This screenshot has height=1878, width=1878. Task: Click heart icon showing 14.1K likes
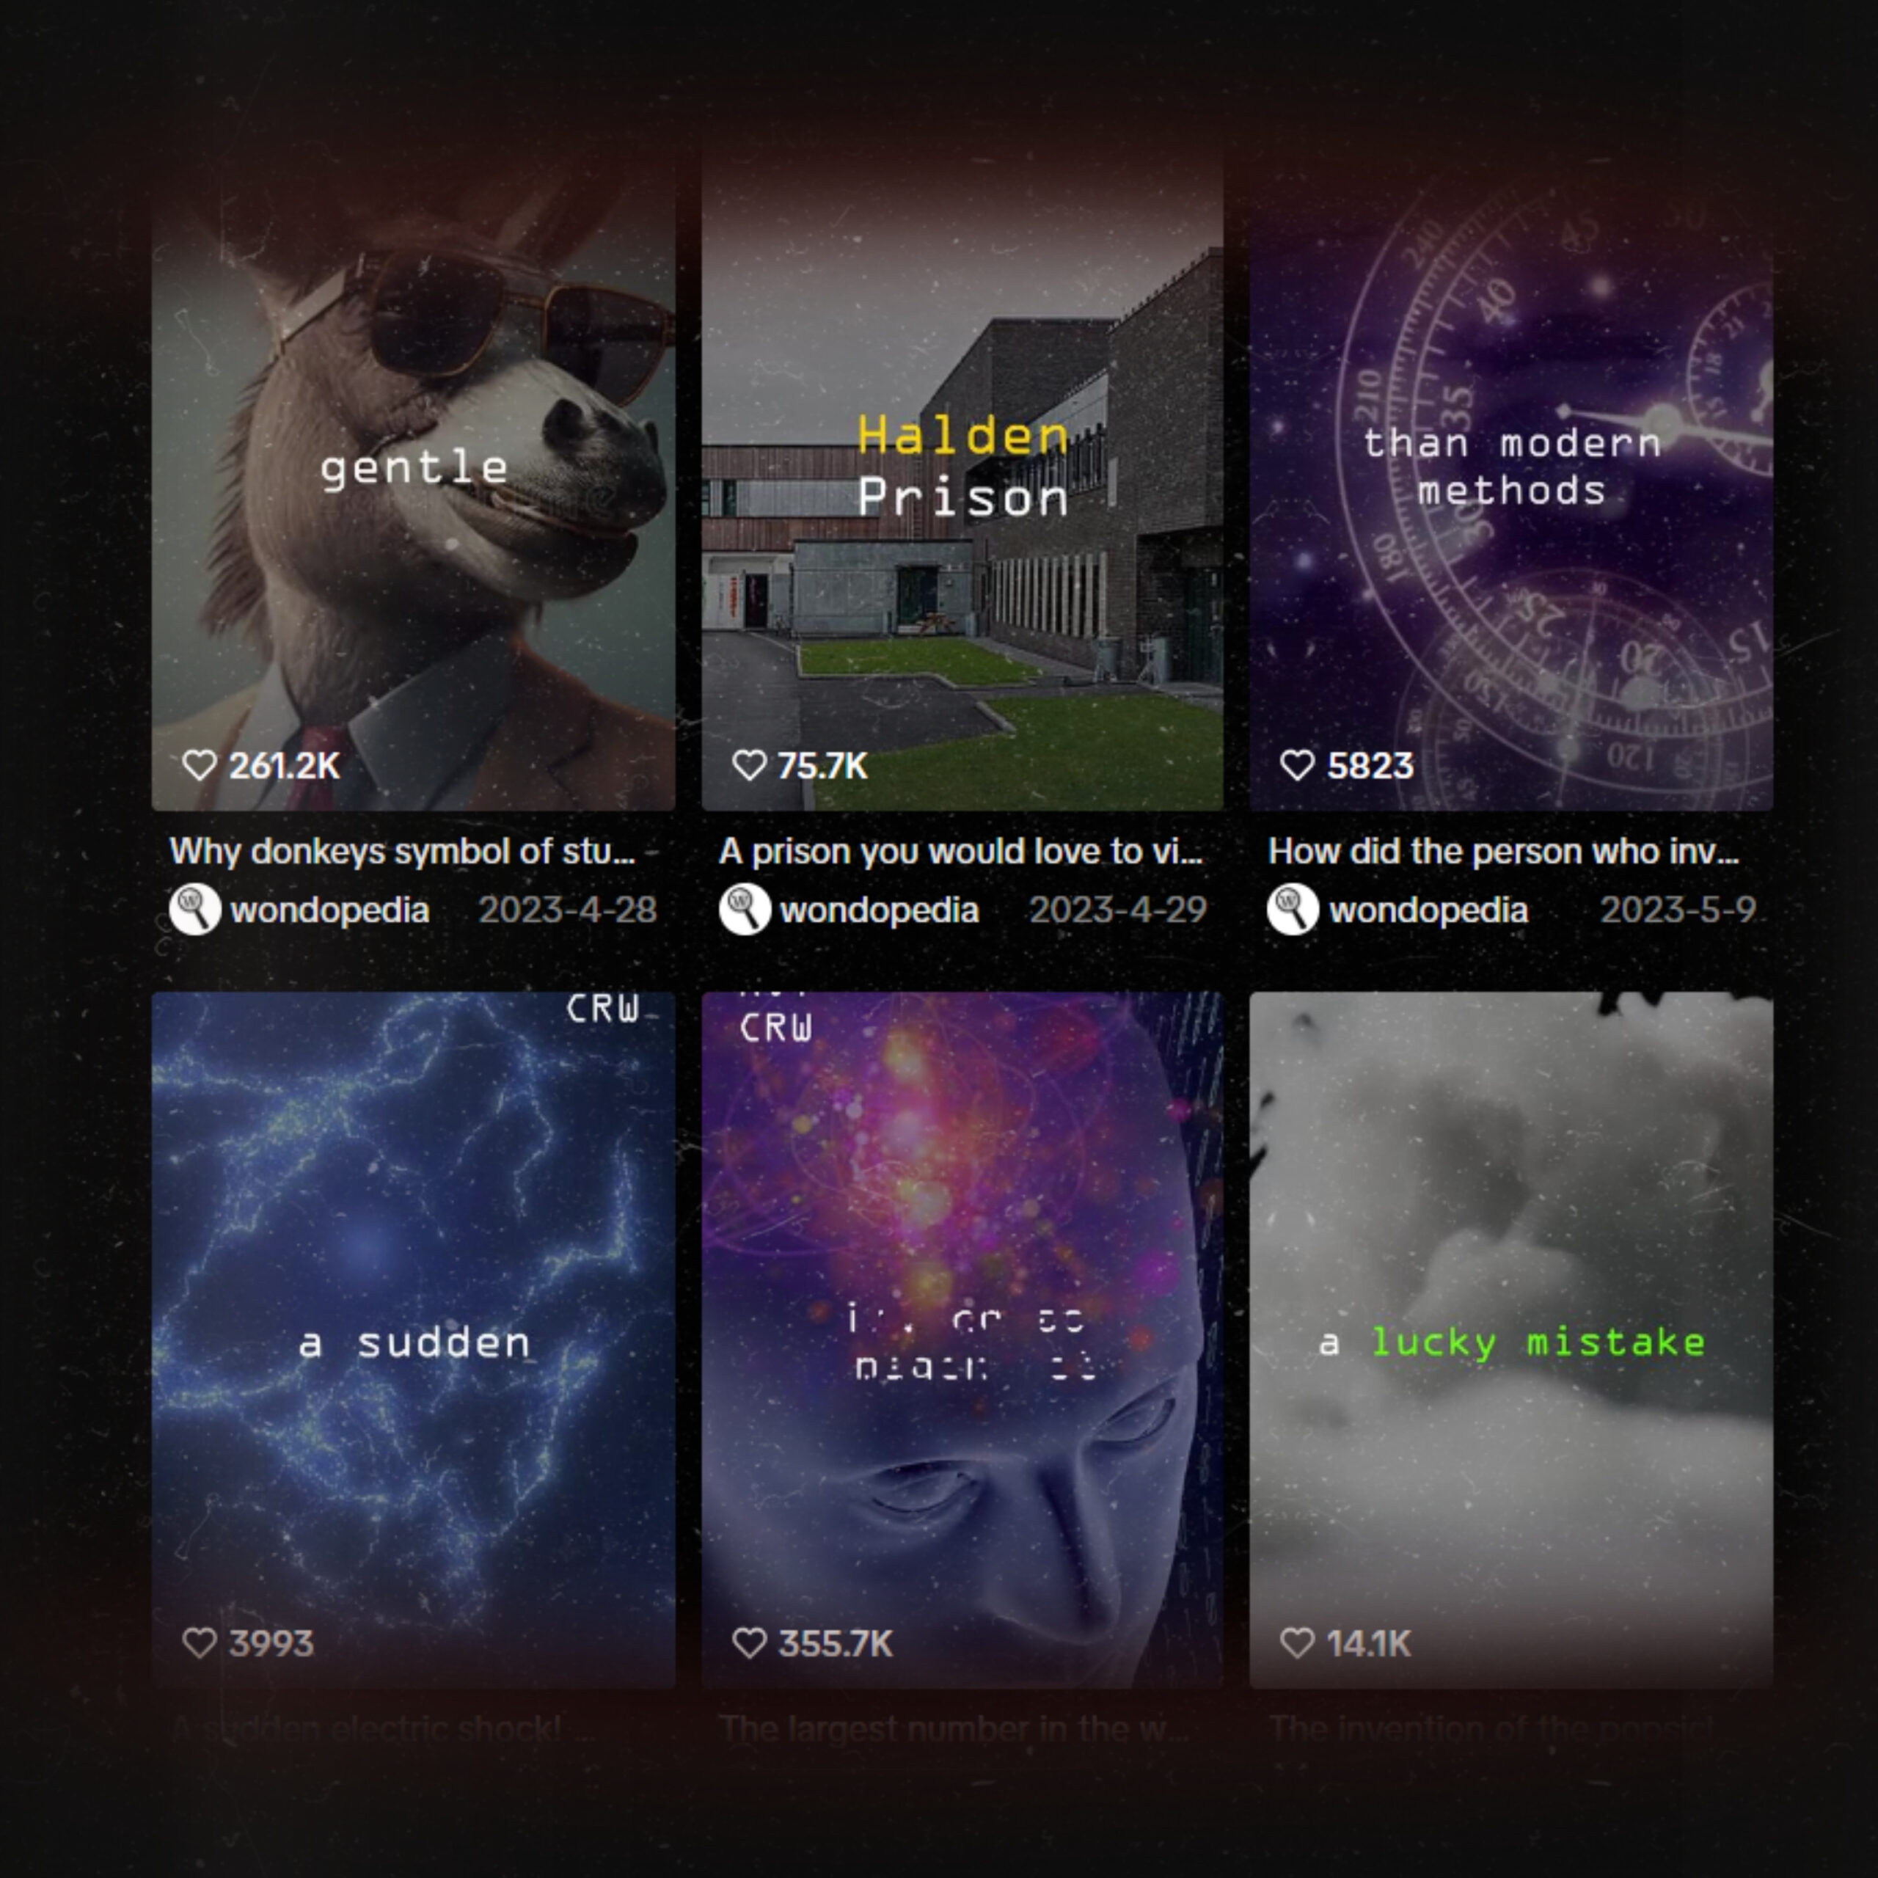coord(1297,1643)
